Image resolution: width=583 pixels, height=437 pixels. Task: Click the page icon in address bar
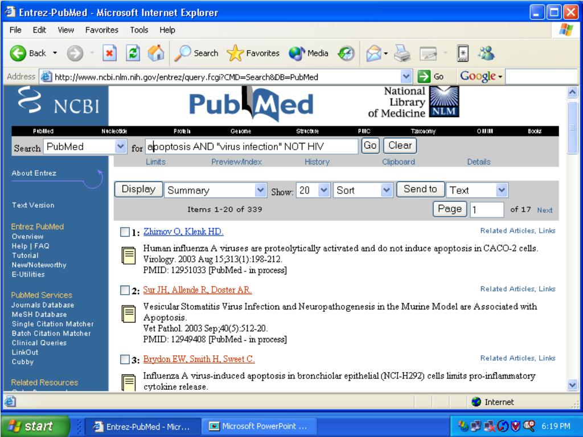46,77
